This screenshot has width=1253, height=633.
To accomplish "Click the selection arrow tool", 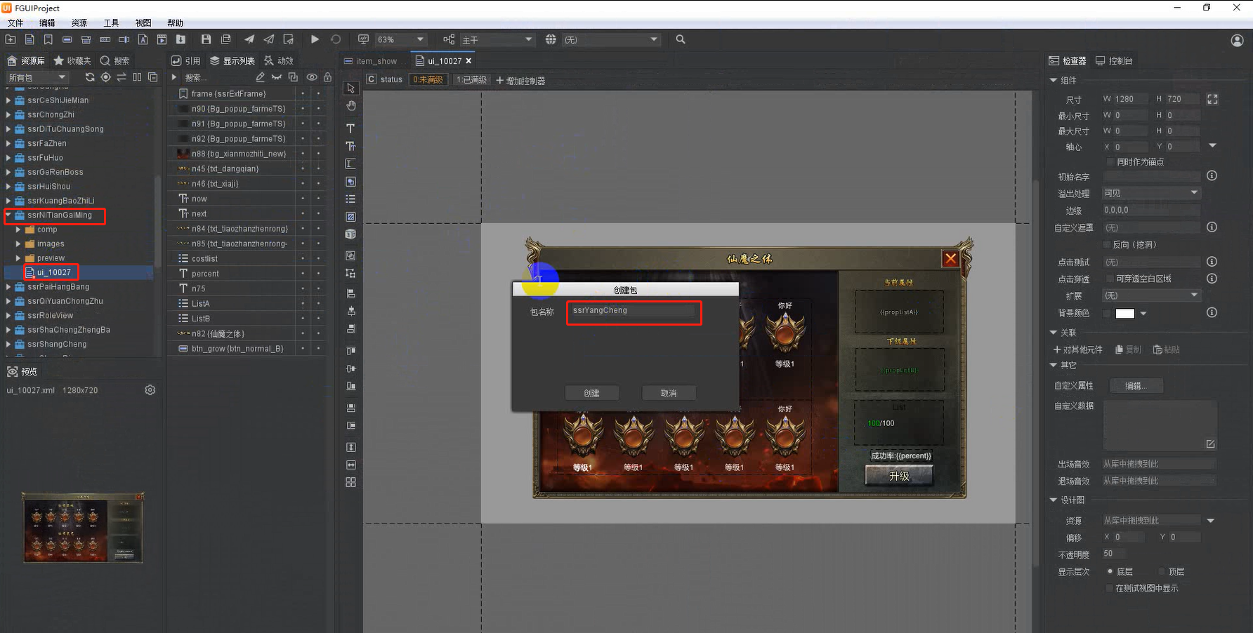I will coord(350,88).
